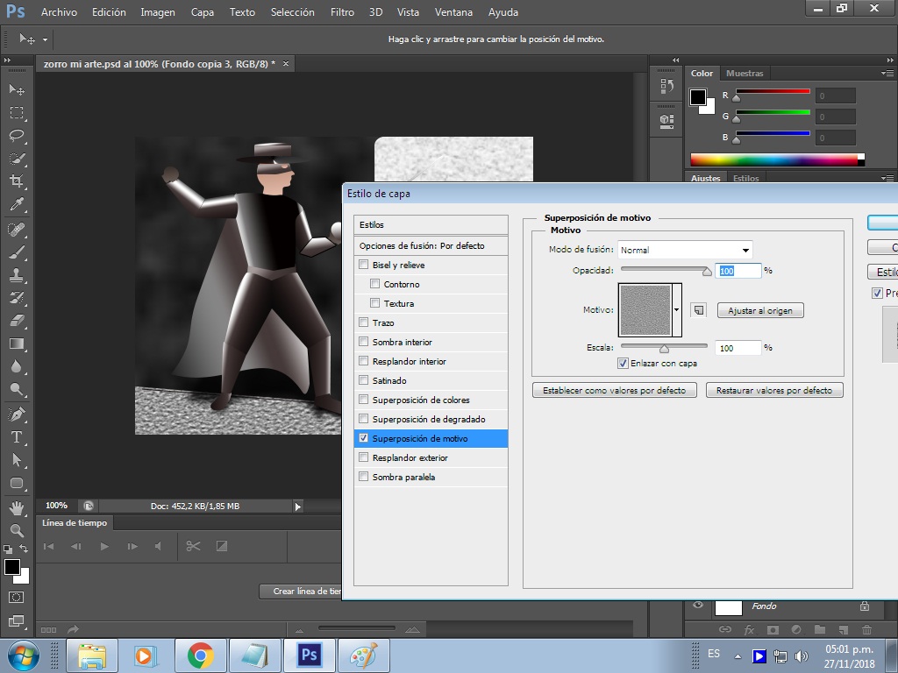
Task: Enable Trazo checkbox
Action: click(363, 322)
